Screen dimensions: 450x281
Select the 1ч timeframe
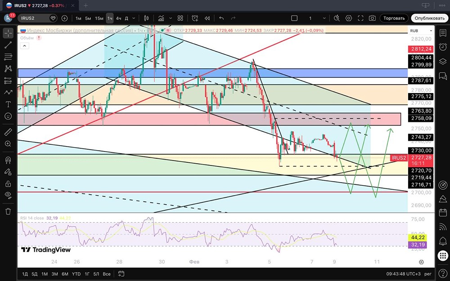pyautogui.click(x=110, y=18)
